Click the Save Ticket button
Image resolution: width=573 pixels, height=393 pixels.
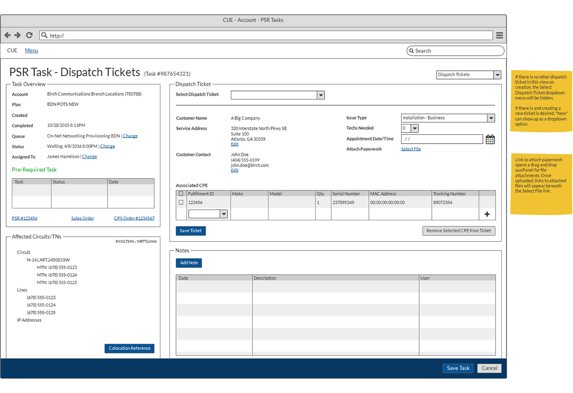191,231
